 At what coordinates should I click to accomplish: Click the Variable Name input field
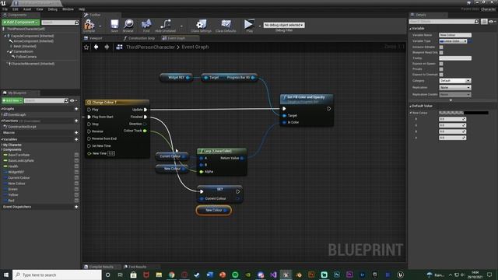point(455,35)
